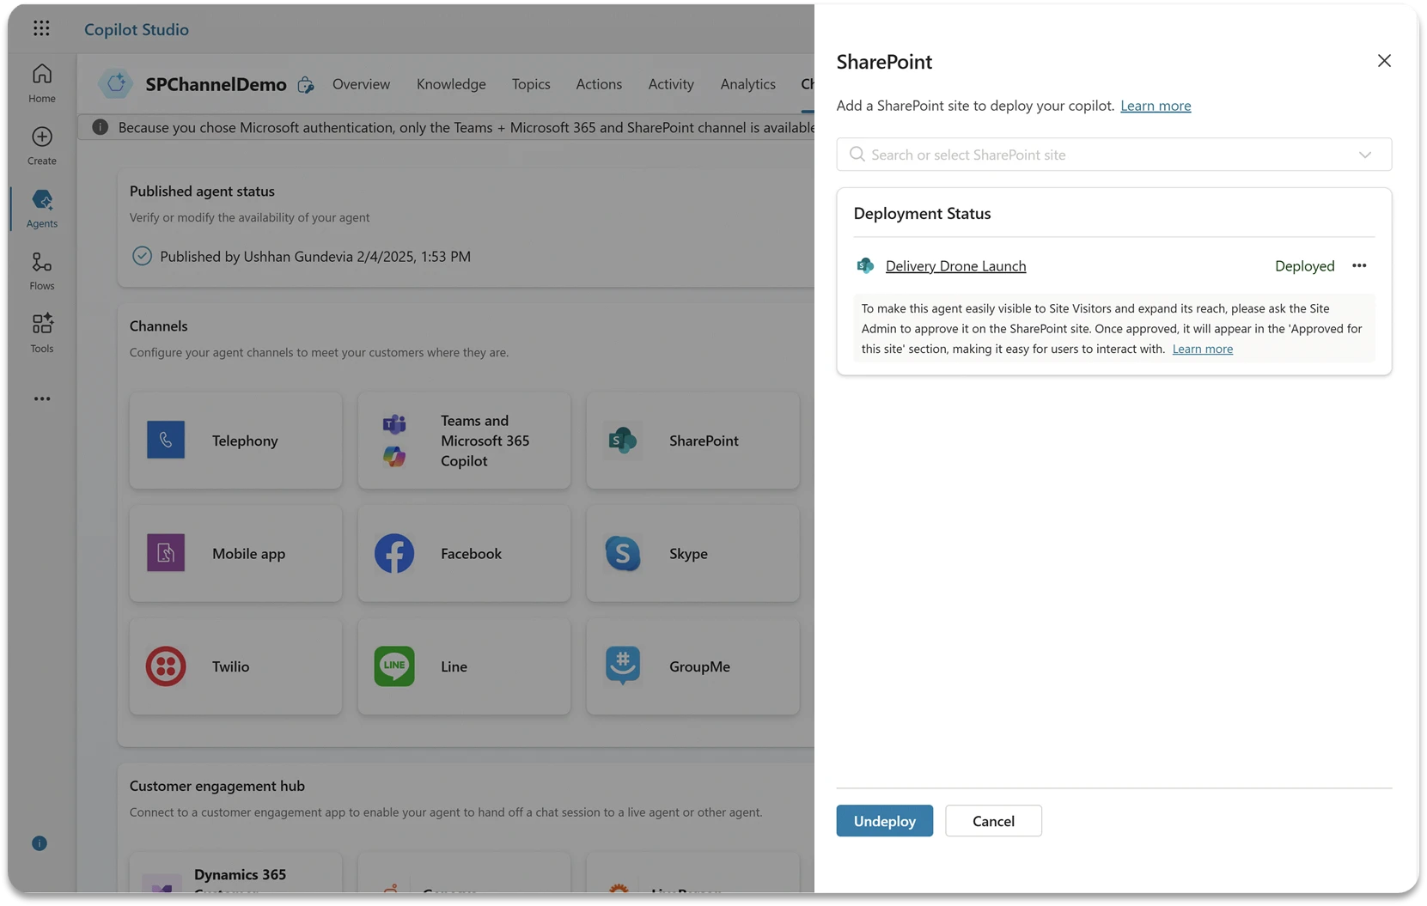This screenshot has width=1427, height=906.
Task: Open the Skype channel settings
Action: pyautogui.click(x=692, y=554)
